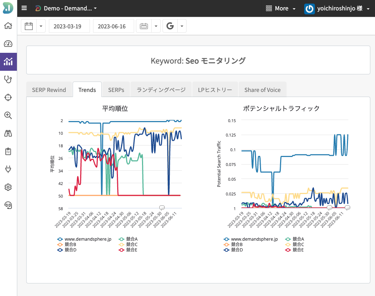Open the binoculars icon in sidebar
This screenshot has height=296, width=375.
pyautogui.click(x=8, y=133)
